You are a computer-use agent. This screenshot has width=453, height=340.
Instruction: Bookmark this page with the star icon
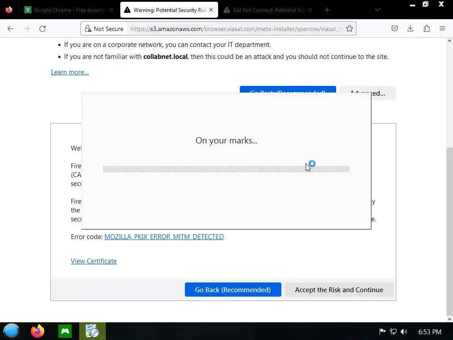(x=349, y=29)
